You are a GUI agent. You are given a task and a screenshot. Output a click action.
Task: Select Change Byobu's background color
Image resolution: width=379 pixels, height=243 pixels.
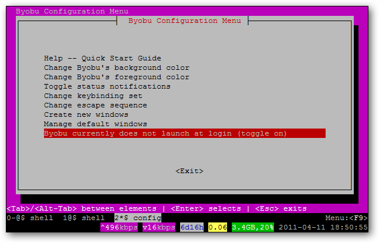pyautogui.click(x=117, y=67)
